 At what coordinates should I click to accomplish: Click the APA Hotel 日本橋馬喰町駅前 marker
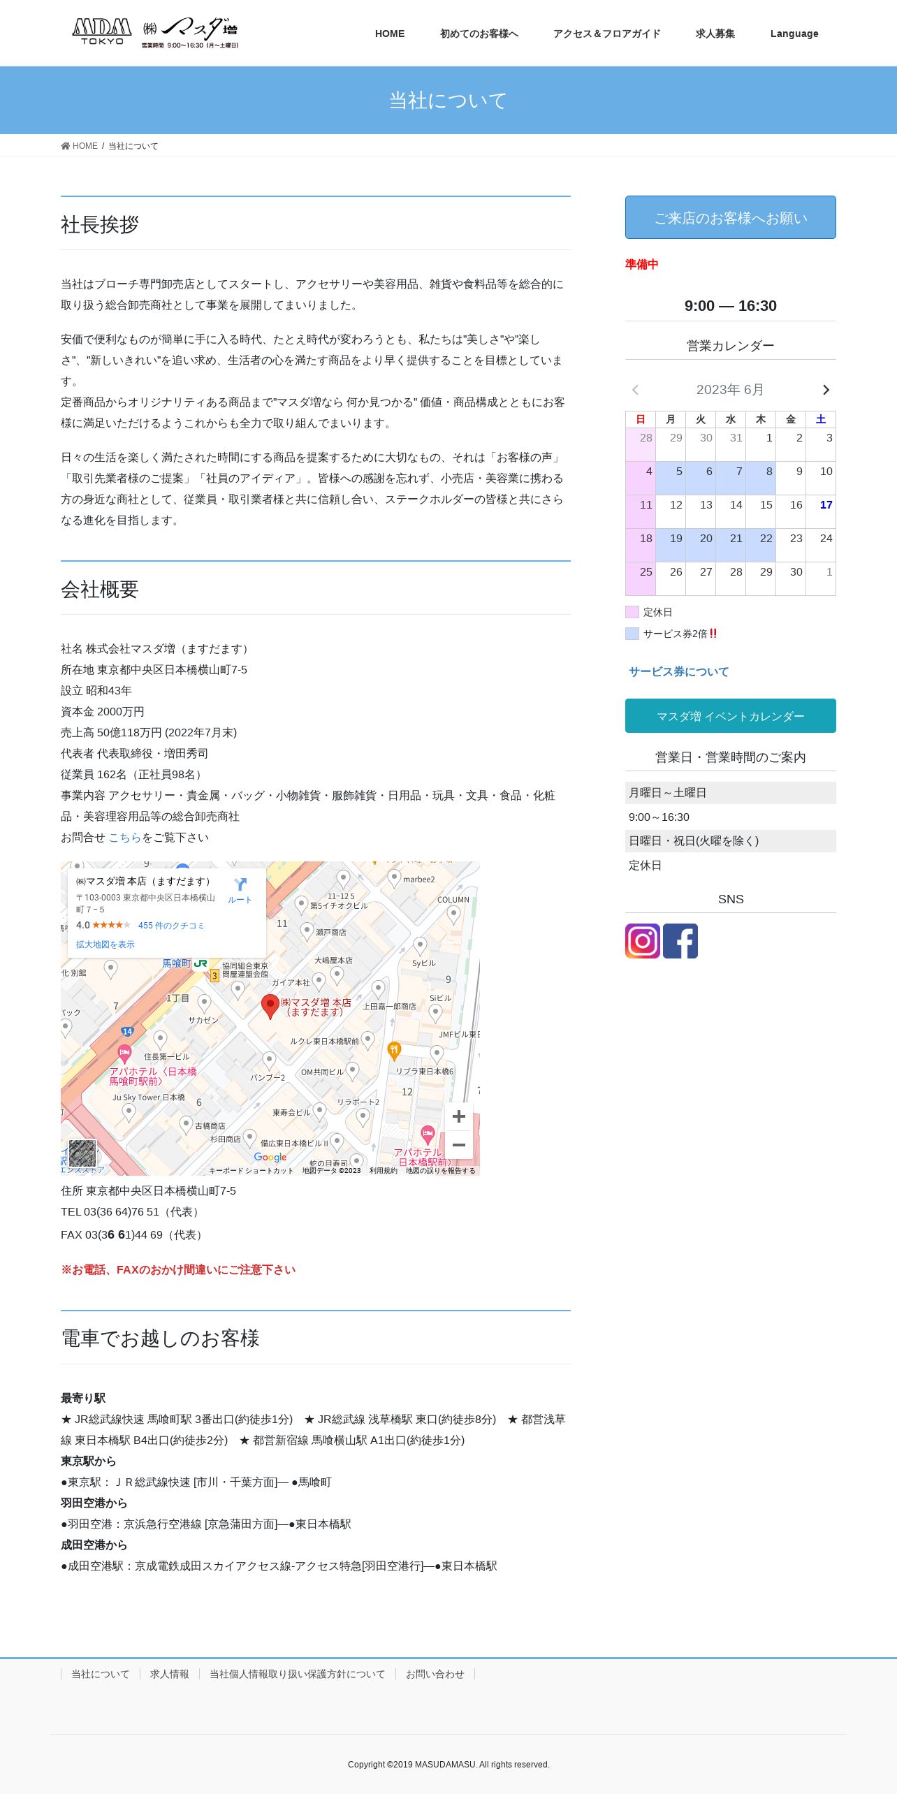124,1053
